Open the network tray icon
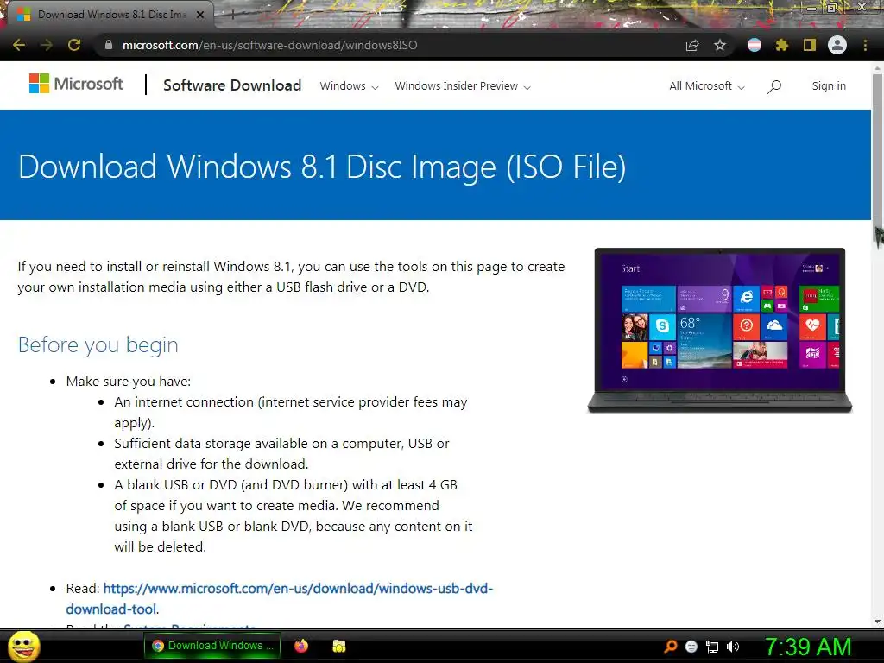Image resolution: width=884 pixels, height=663 pixels. (x=712, y=647)
